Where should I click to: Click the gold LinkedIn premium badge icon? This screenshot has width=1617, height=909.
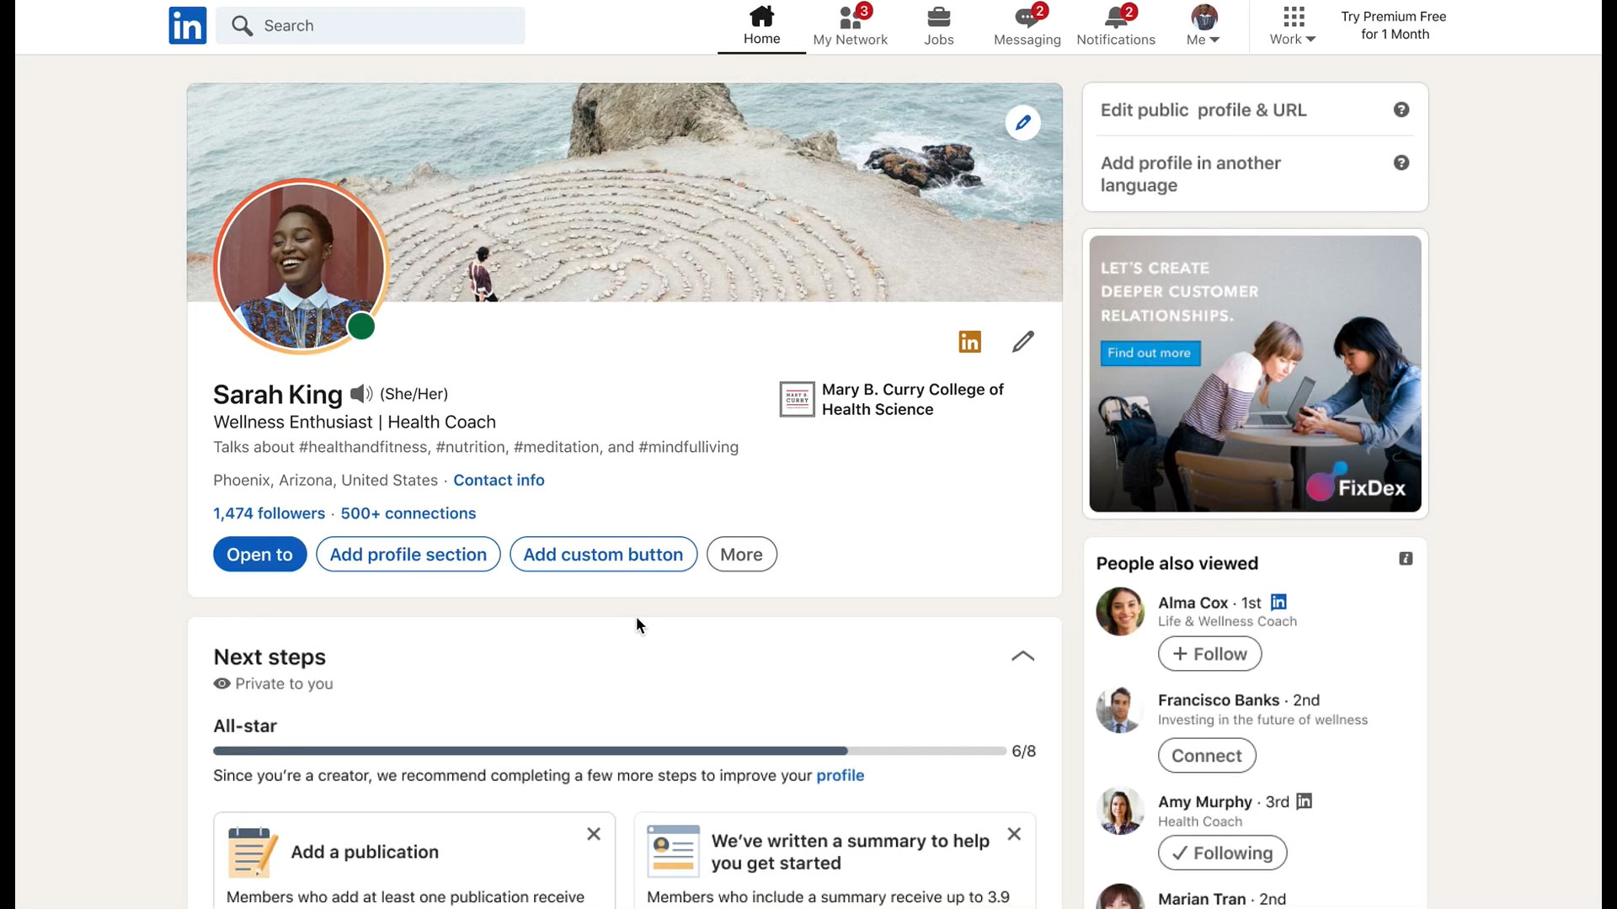pos(969,342)
